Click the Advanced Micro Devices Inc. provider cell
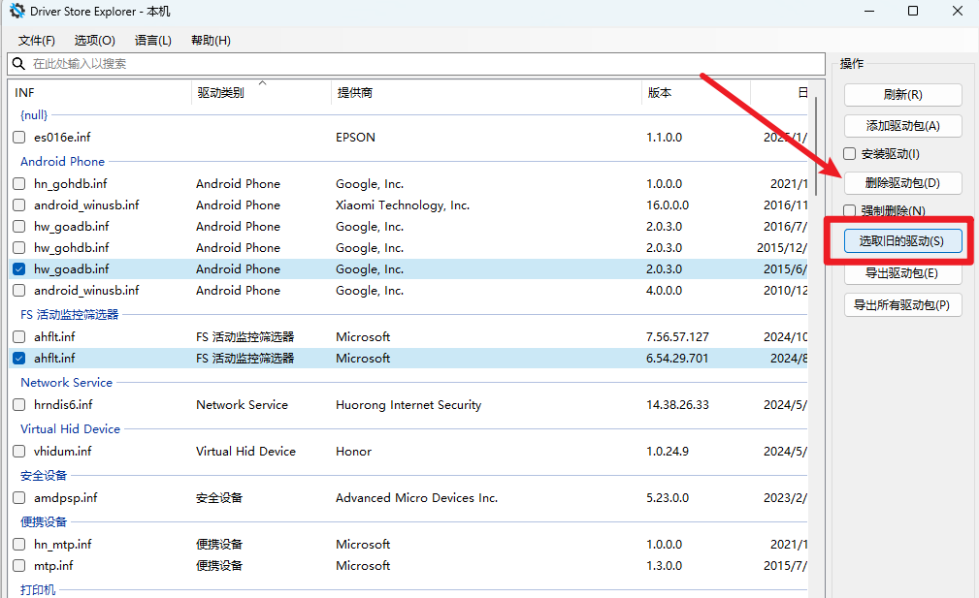Image resolution: width=979 pixels, height=598 pixels. pos(416,497)
